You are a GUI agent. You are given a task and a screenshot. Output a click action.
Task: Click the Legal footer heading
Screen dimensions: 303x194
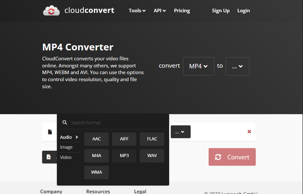coord(140,191)
